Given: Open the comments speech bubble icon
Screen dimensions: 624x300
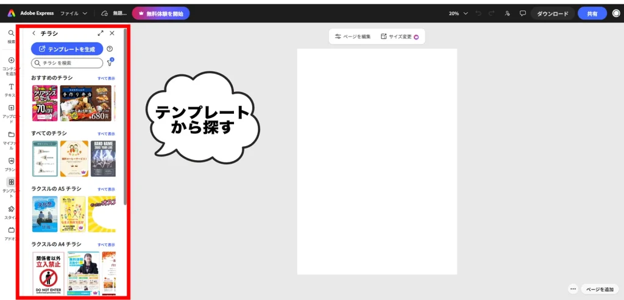Looking at the screenshot, I should pos(522,13).
